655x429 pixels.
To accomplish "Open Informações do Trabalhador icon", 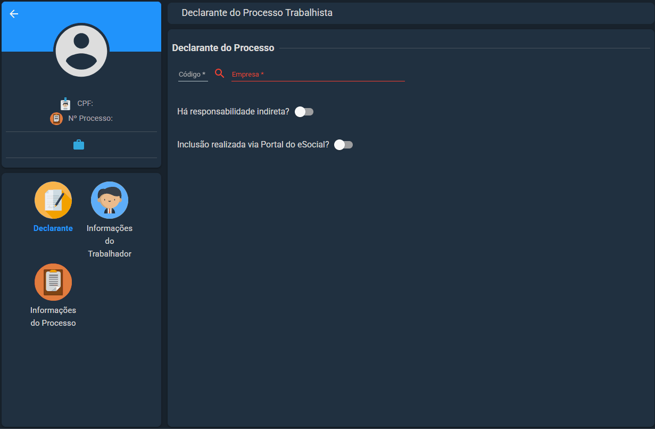I will click(x=110, y=200).
